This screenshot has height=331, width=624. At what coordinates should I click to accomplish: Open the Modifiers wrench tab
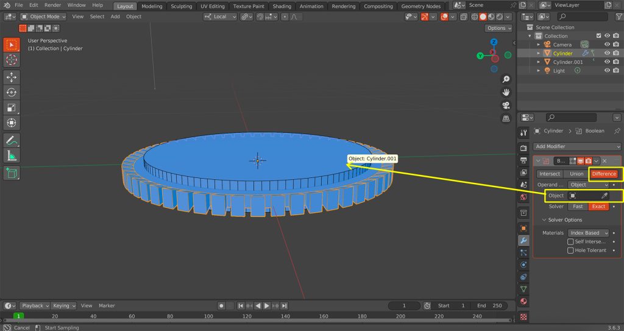click(523, 240)
